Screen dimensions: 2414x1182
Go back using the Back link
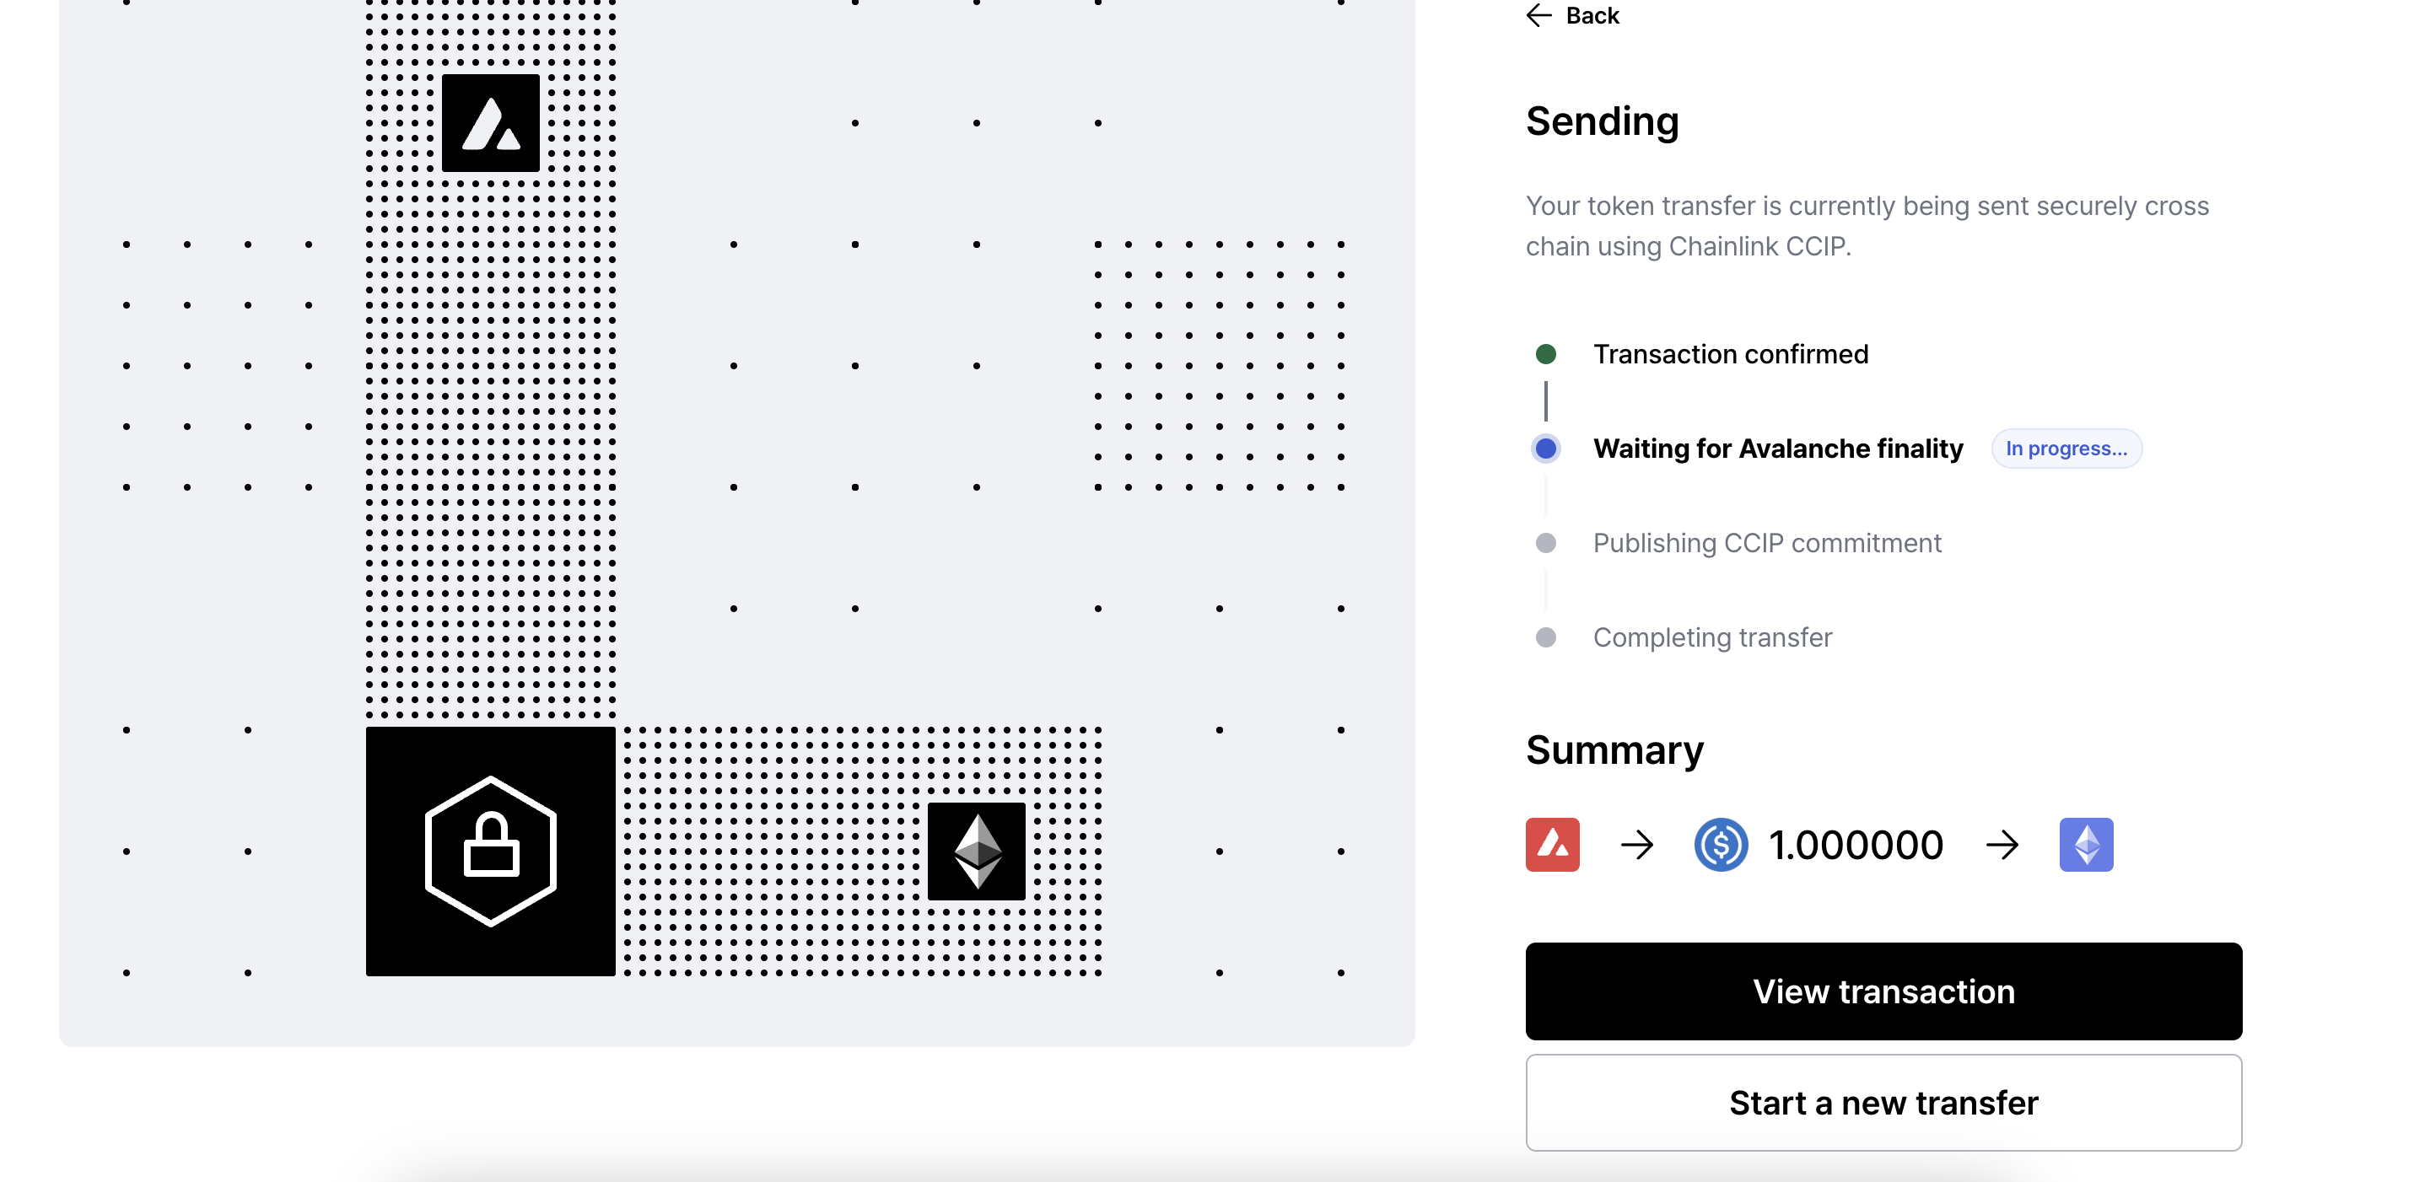(1592, 16)
